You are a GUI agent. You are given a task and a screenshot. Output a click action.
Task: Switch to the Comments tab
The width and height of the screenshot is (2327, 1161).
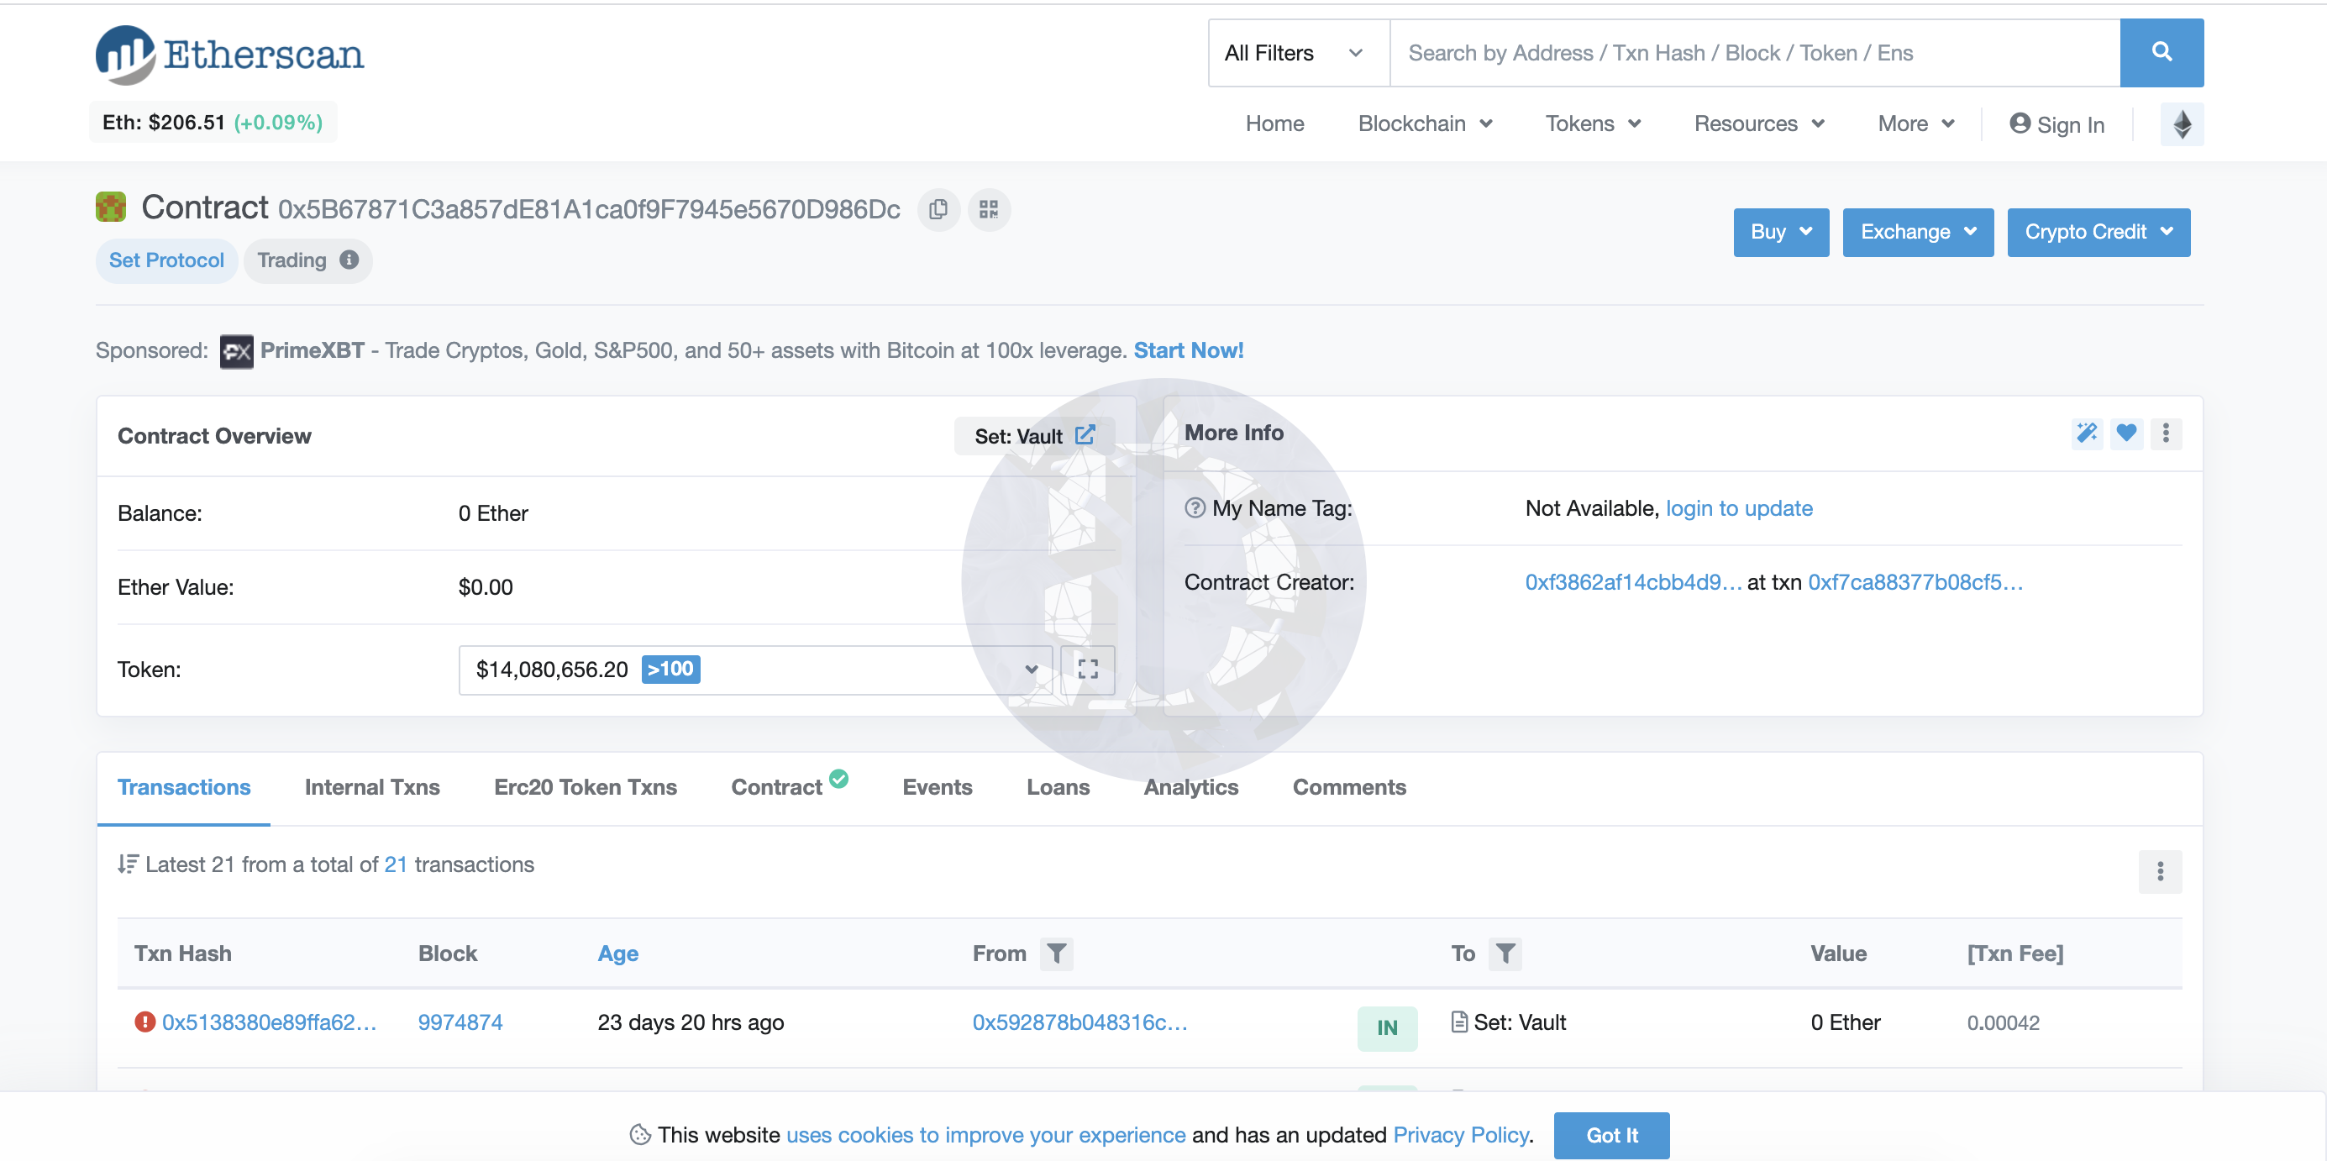tap(1348, 787)
